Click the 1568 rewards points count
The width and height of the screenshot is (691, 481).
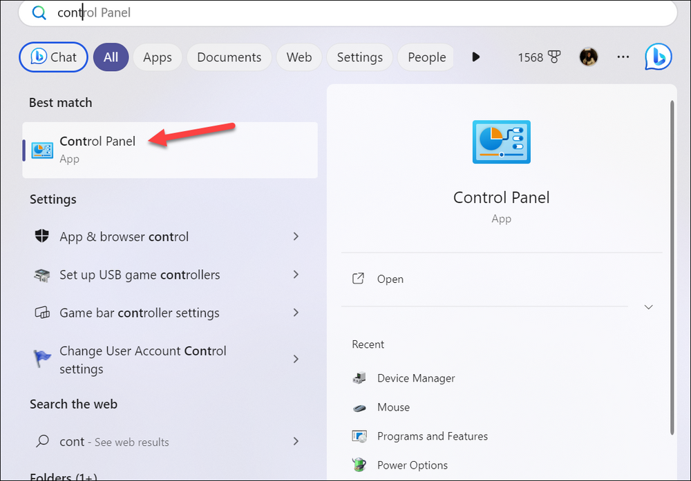coord(530,57)
